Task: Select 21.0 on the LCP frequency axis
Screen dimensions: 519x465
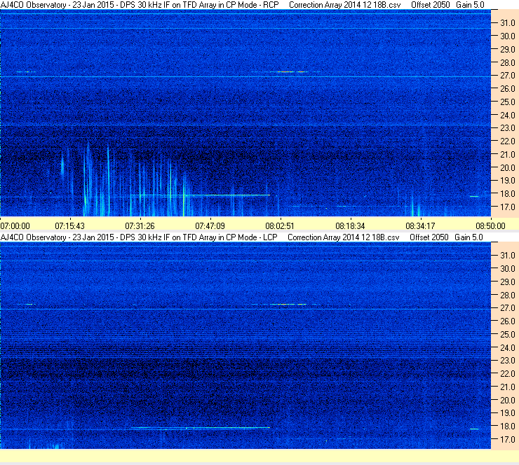Action: coord(507,387)
